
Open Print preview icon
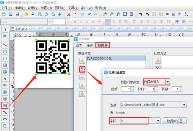point(40,14)
